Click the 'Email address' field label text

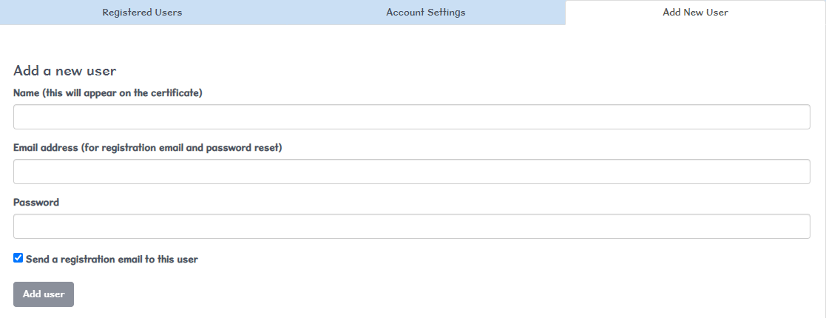(x=147, y=147)
